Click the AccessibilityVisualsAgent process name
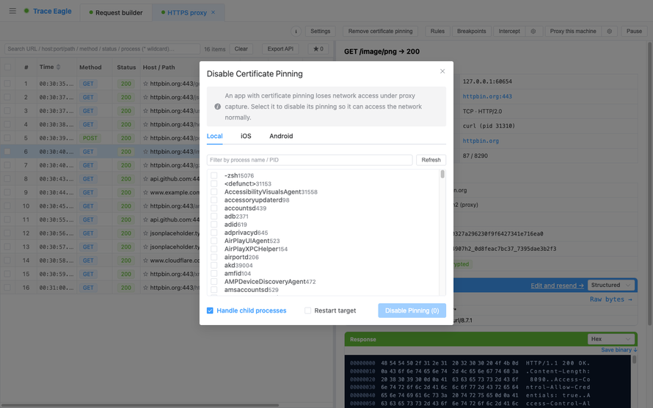The image size is (653, 408). [263, 192]
